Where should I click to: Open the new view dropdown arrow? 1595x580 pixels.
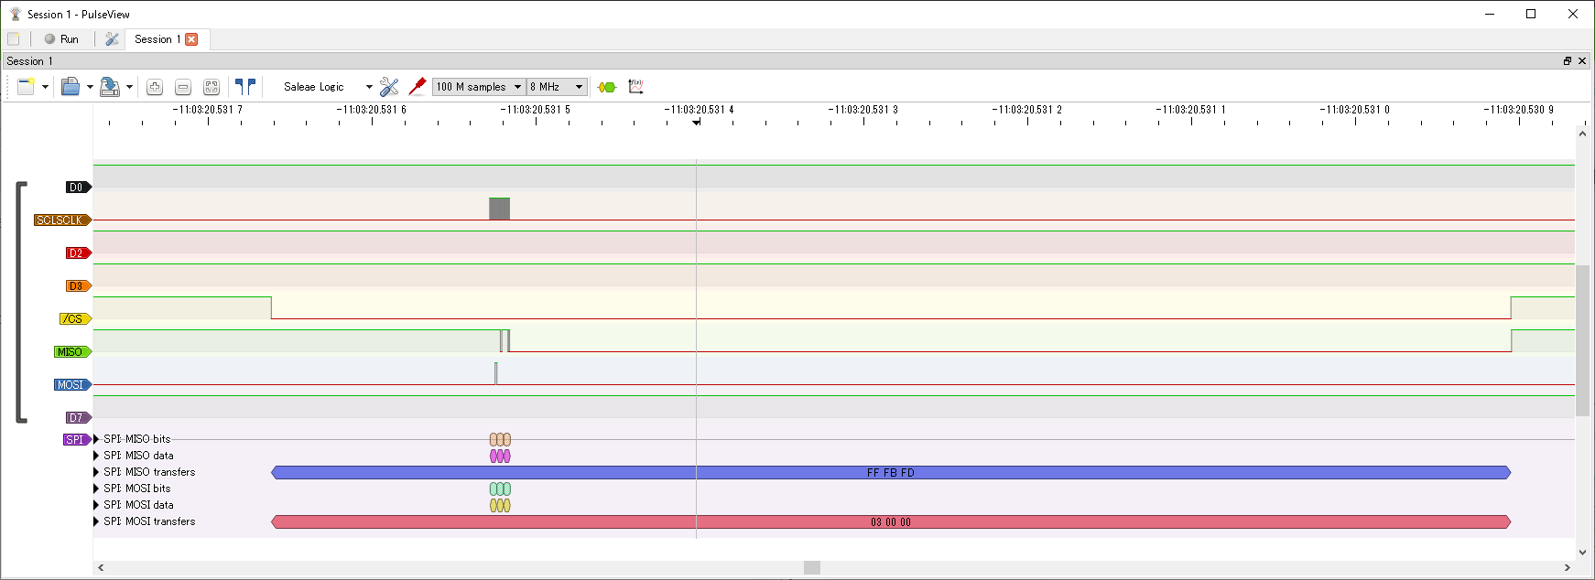click(45, 87)
